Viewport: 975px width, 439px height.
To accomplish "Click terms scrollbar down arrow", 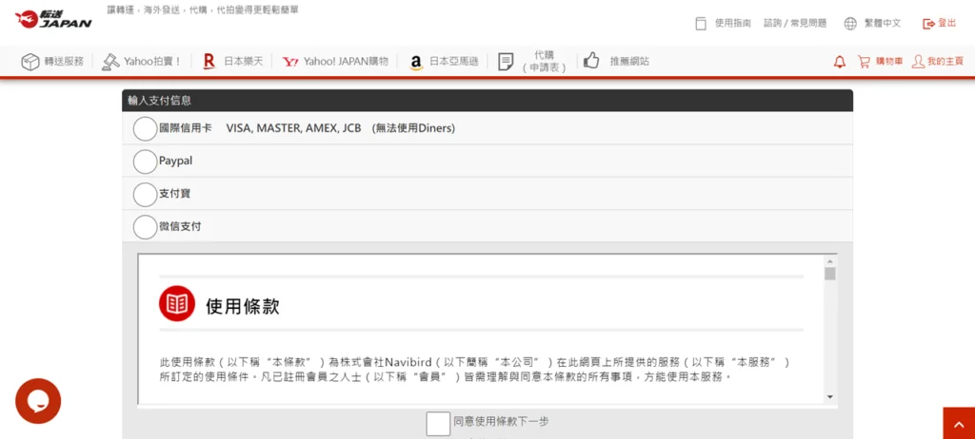I will pyautogui.click(x=829, y=397).
